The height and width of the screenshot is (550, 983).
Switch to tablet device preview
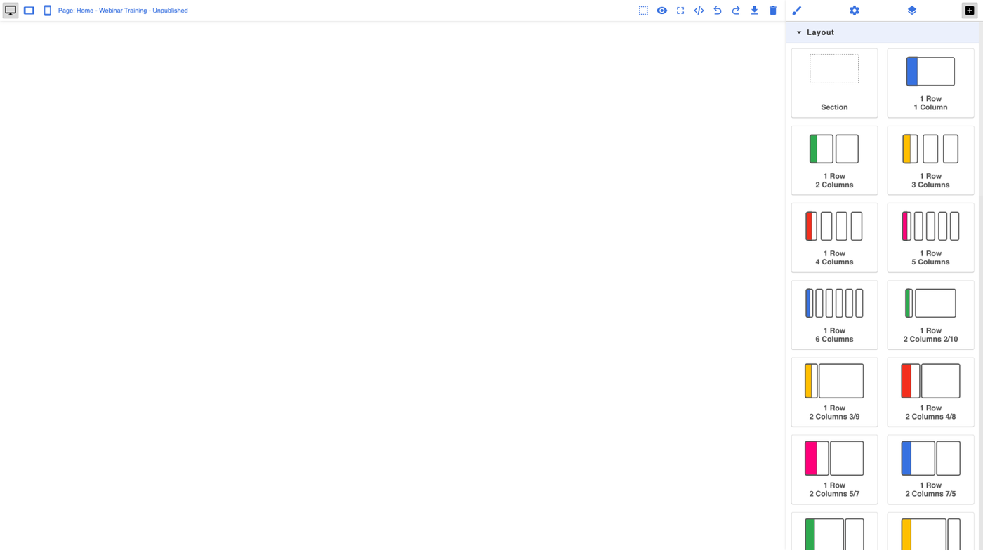[x=29, y=11]
